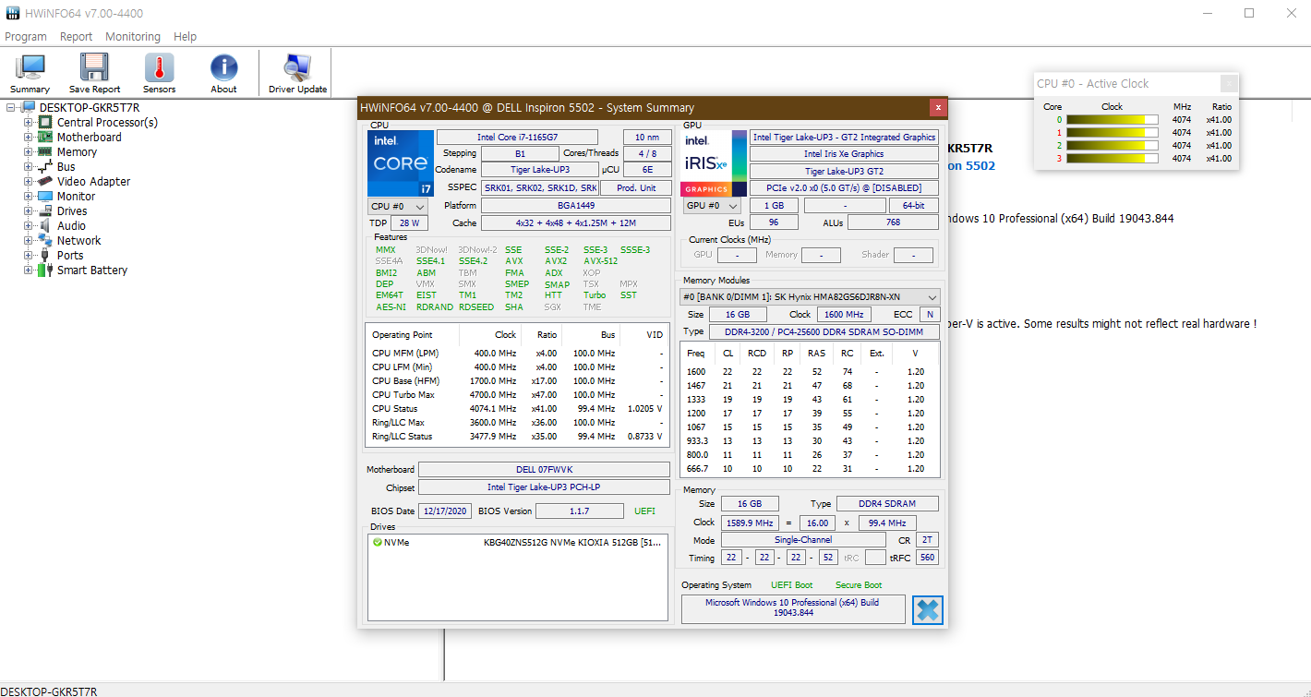1311x697 pixels.
Task: Click the Intel Core i7 logo
Action: pos(401,162)
